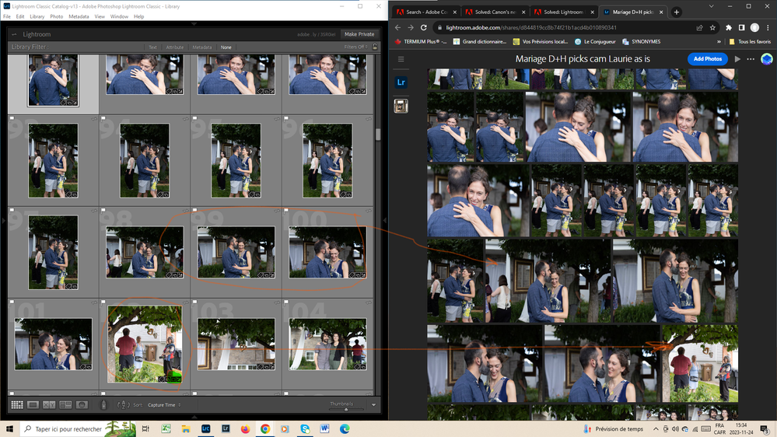Screen dimensions: 777x437
Task: Switch to 'Solved: Canon's' Chrome tab
Action: [495, 12]
